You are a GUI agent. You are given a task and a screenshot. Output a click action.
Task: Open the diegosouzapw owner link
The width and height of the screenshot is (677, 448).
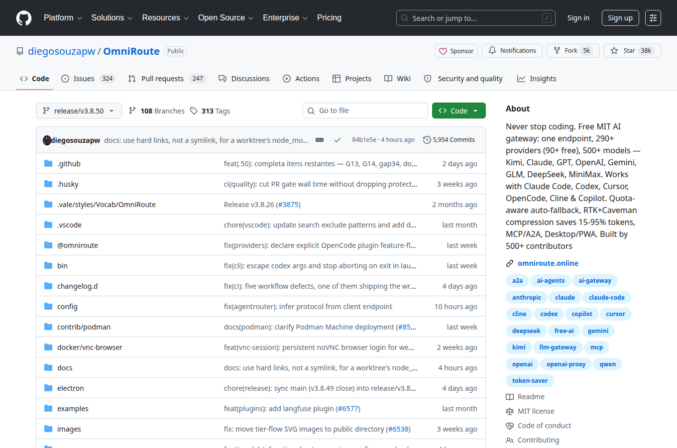tap(62, 51)
